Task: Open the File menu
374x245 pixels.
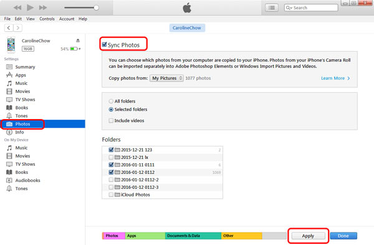Action: (x=7, y=19)
